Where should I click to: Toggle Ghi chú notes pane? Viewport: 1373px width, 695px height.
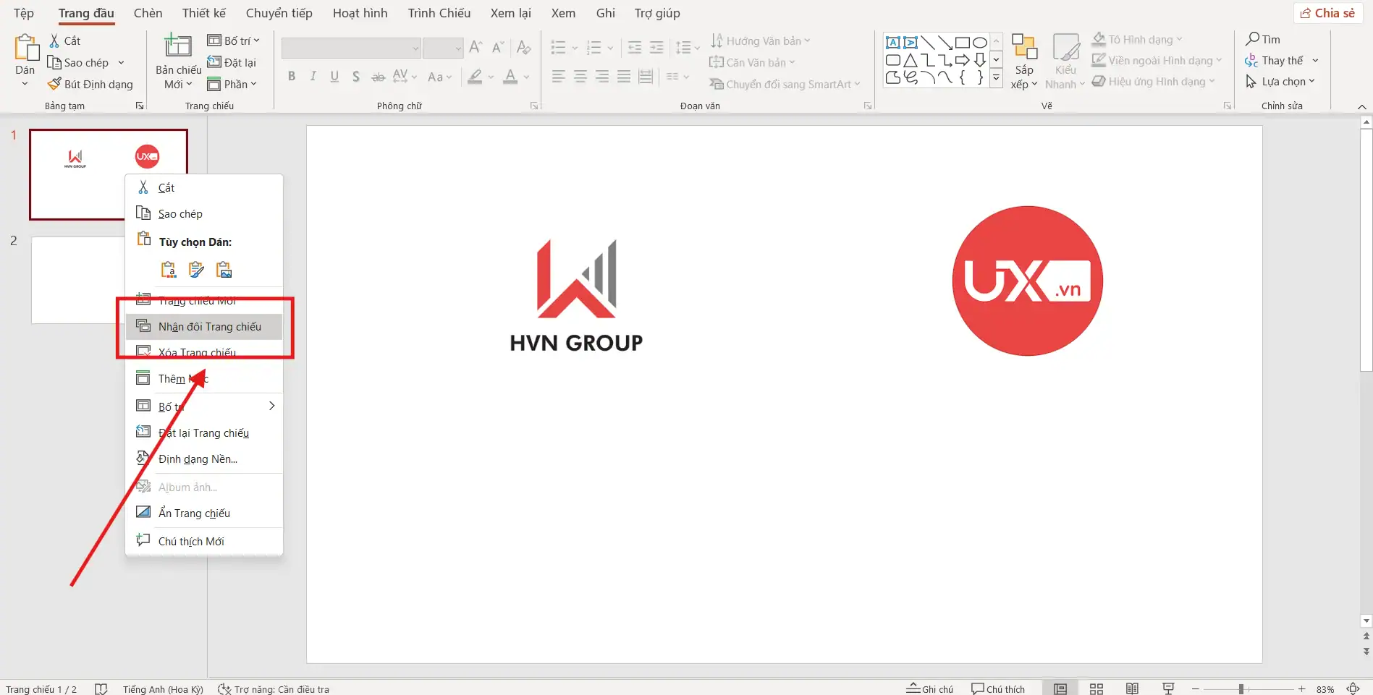point(930,688)
